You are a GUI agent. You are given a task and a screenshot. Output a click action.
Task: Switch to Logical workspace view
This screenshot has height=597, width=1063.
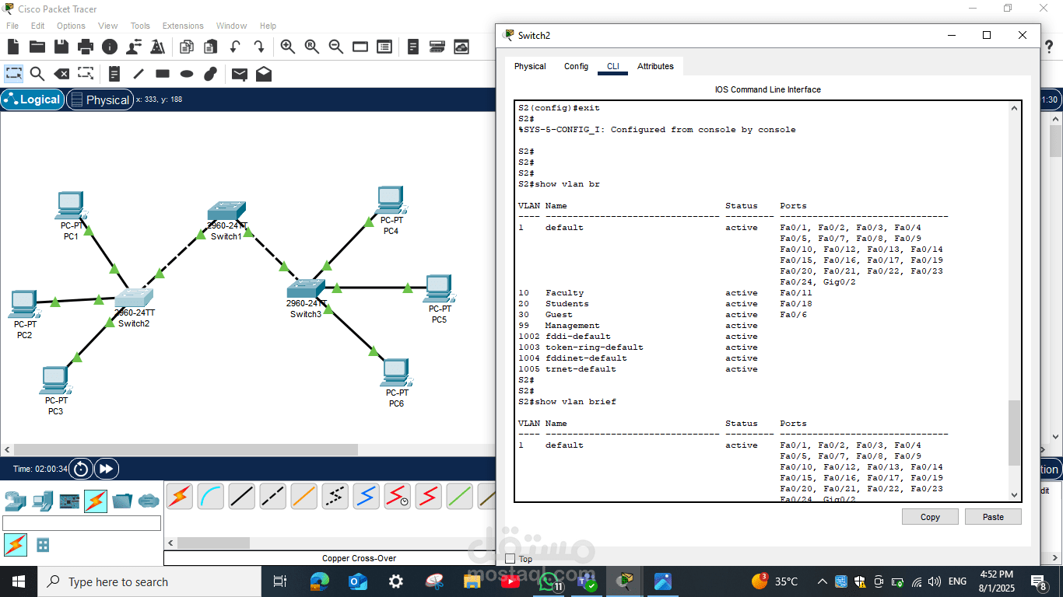(32, 99)
